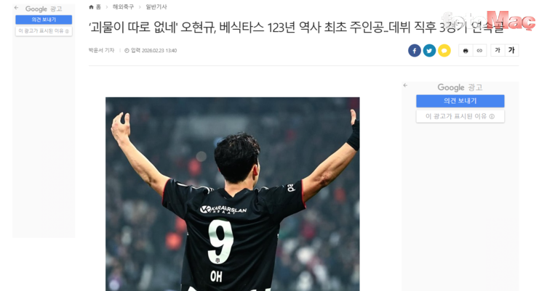Print the article with printer icon

(x=466, y=51)
